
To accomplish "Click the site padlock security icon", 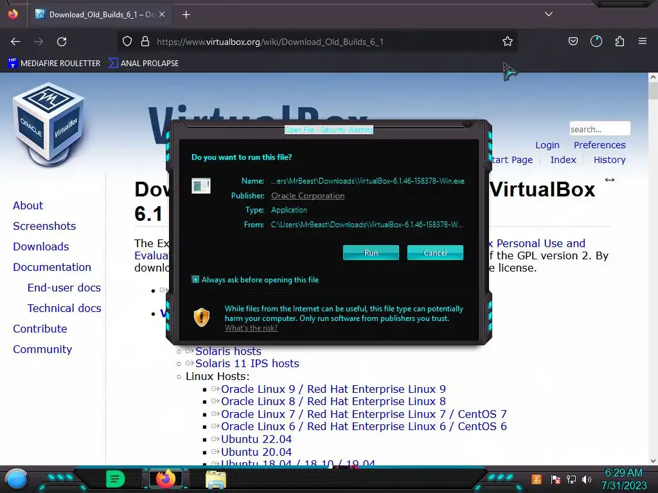I will (x=145, y=41).
